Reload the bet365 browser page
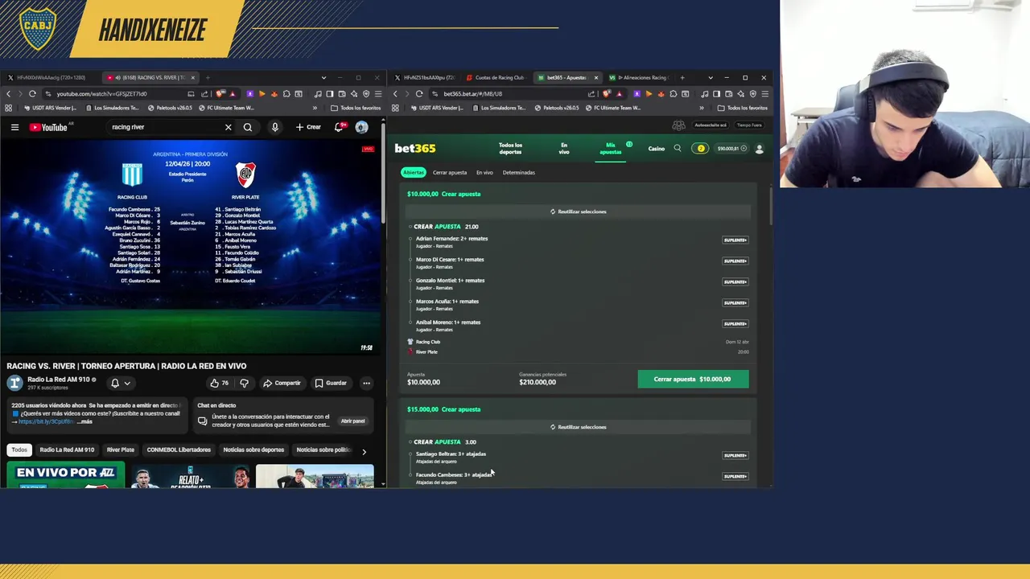 (x=419, y=93)
